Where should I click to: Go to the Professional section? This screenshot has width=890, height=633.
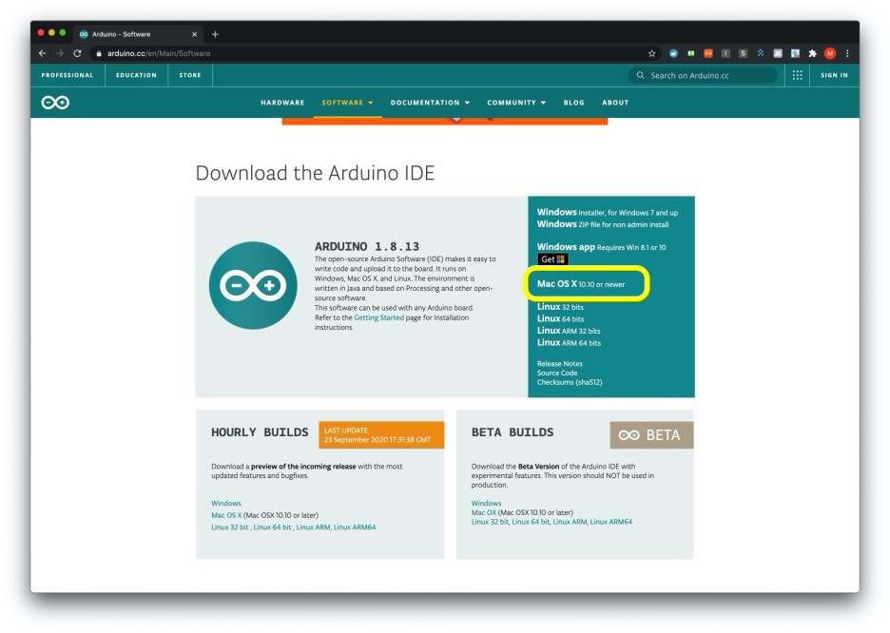pyautogui.click(x=67, y=75)
